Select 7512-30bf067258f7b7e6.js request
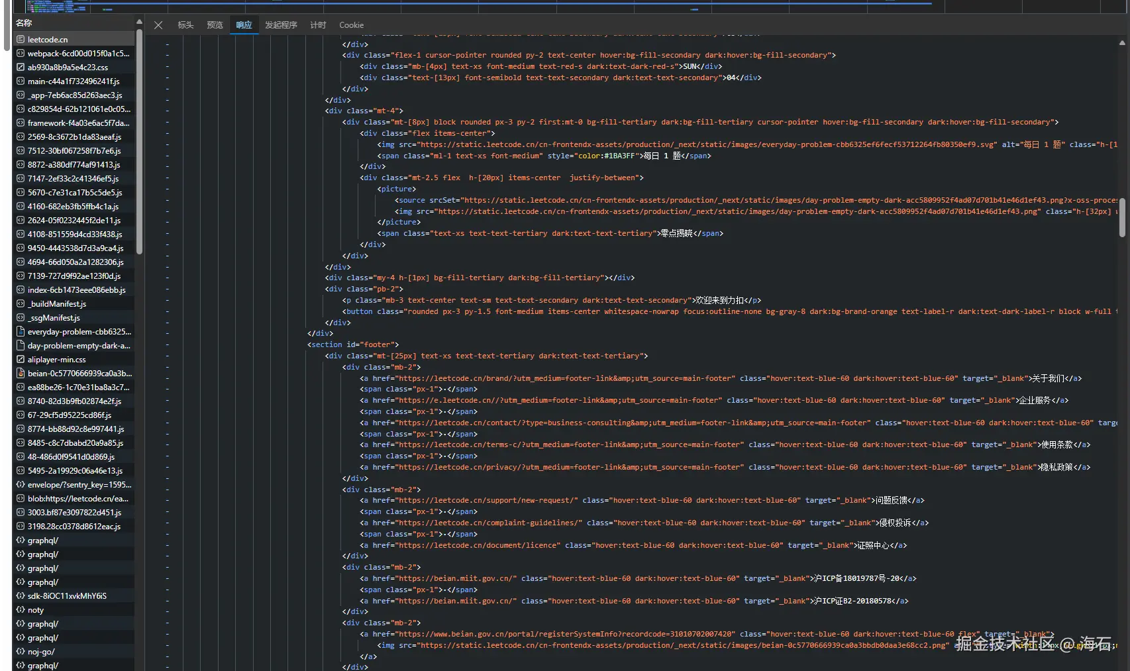 click(x=74, y=151)
